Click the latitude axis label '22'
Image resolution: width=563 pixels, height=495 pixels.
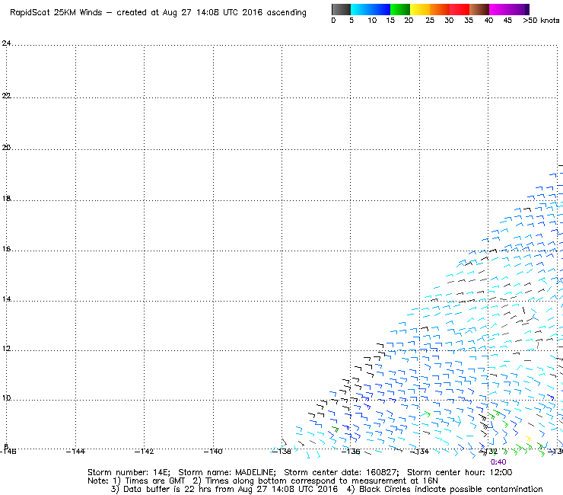pyautogui.click(x=6, y=96)
